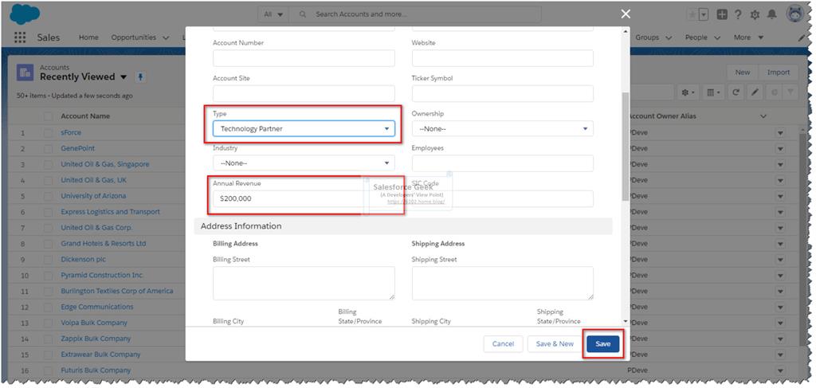816x388 pixels.
Task: Click the New button in Accounts list
Action: (x=743, y=73)
